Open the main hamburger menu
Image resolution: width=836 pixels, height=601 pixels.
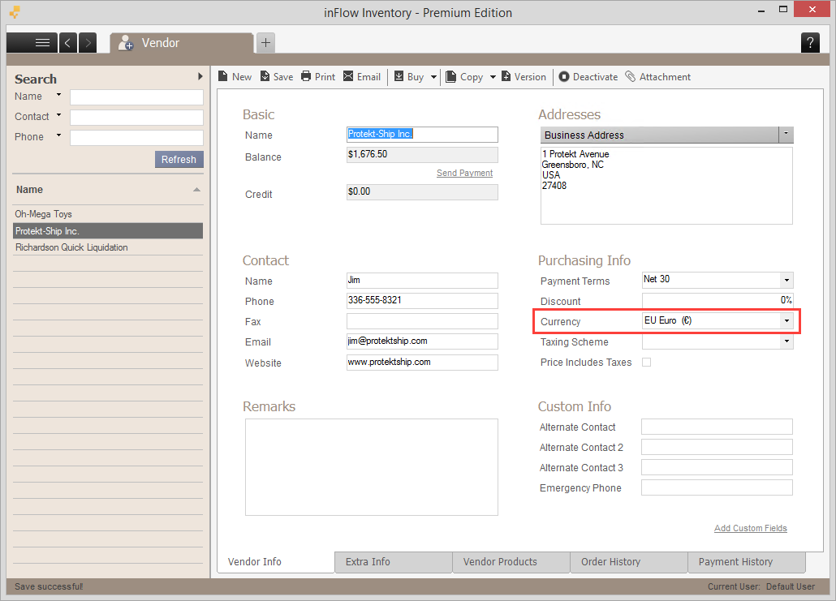pos(32,43)
